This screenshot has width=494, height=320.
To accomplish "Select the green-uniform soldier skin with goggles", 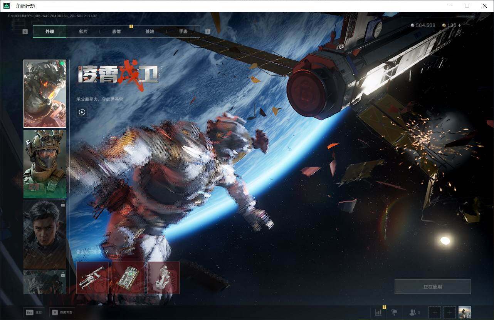I will point(45,164).
